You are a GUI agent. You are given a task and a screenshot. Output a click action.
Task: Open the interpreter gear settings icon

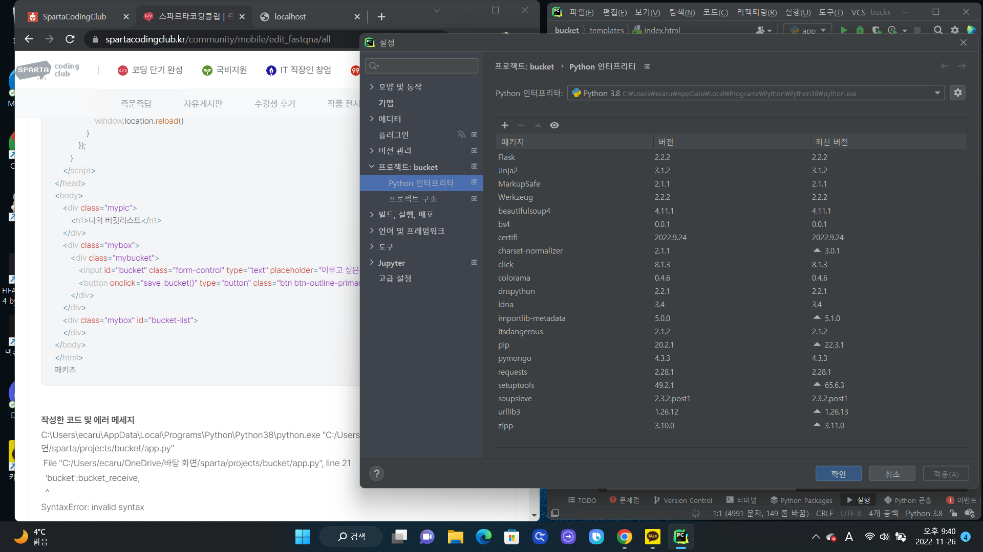958,93
